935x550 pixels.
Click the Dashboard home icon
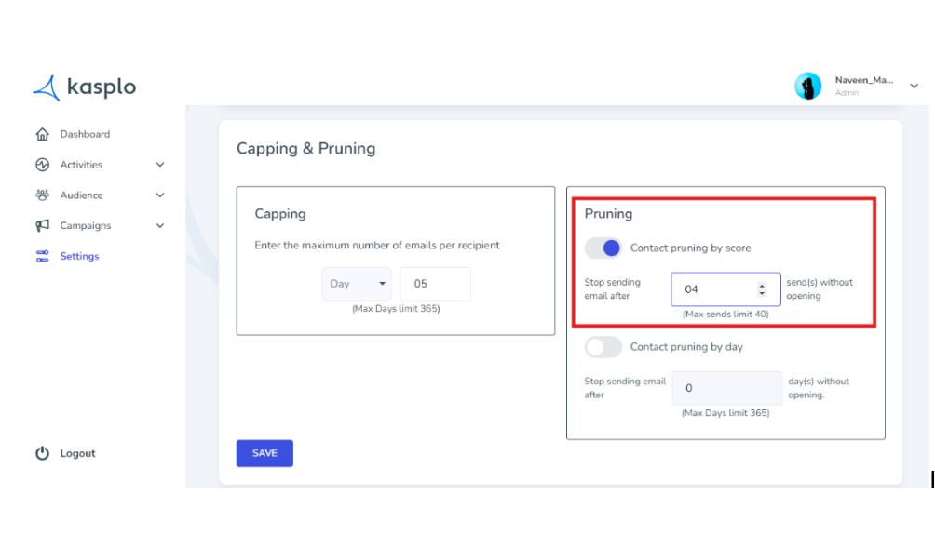pos(42,134)
